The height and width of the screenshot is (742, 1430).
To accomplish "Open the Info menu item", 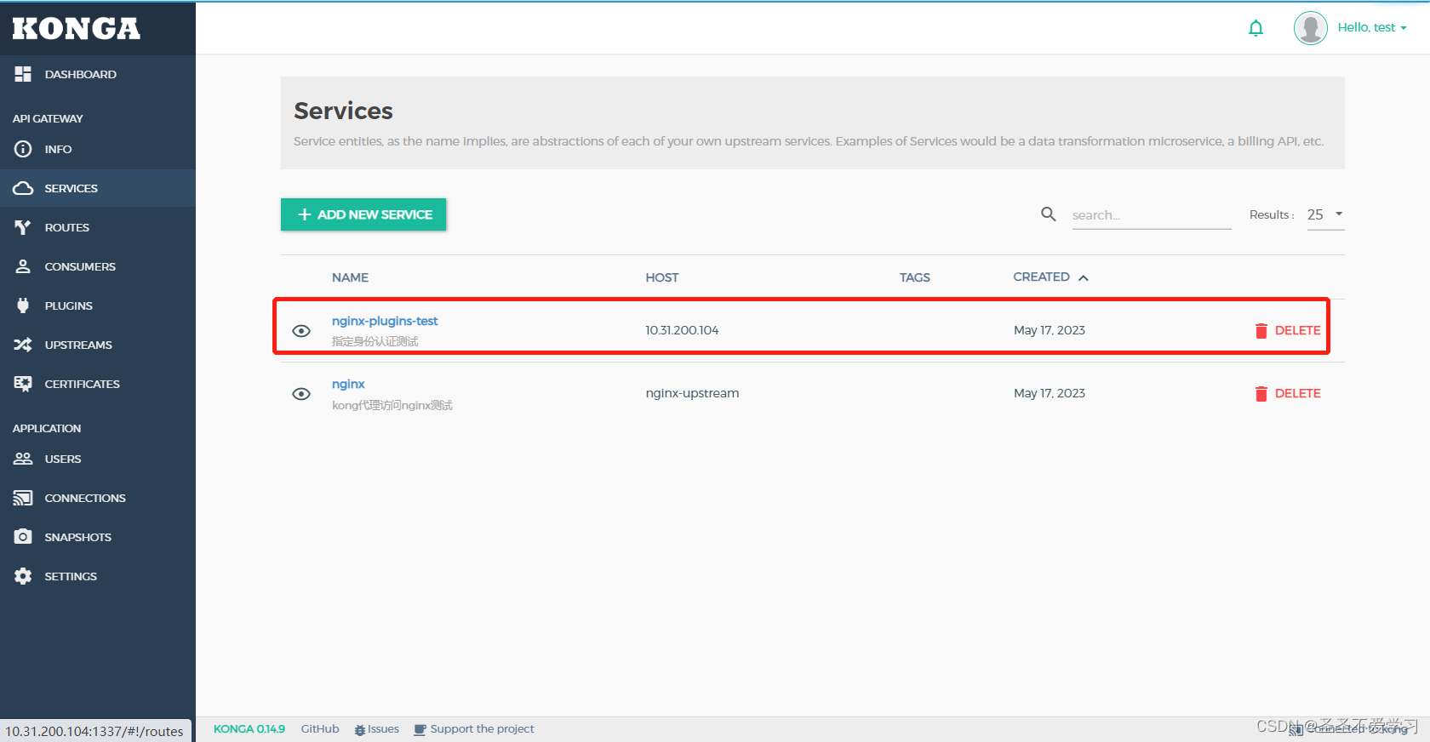I will (x=98, y=149).
